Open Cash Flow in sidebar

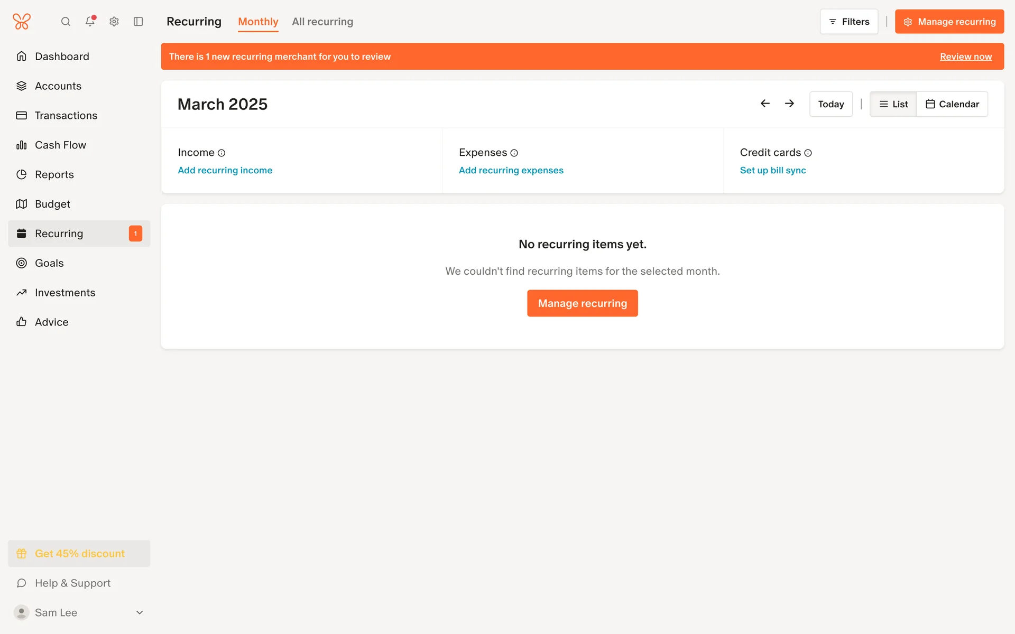pos(60,145)
